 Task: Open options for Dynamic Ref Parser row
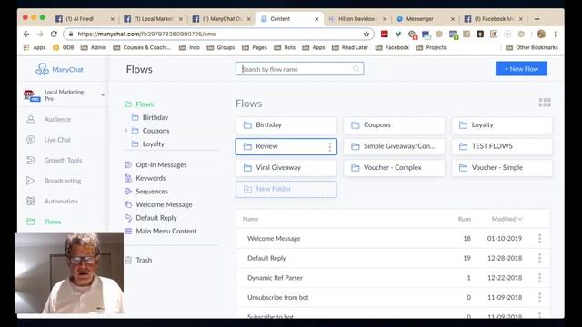point(539,278)
